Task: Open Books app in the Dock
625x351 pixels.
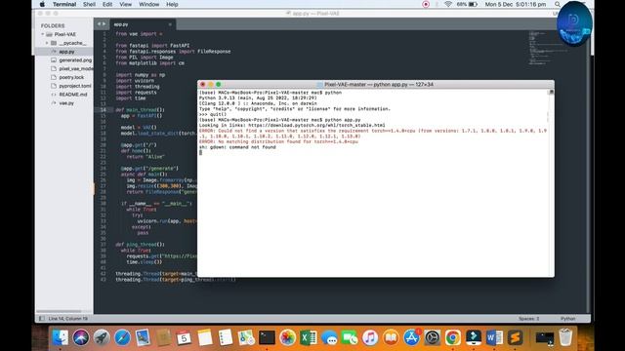Action: coord(391,338)
